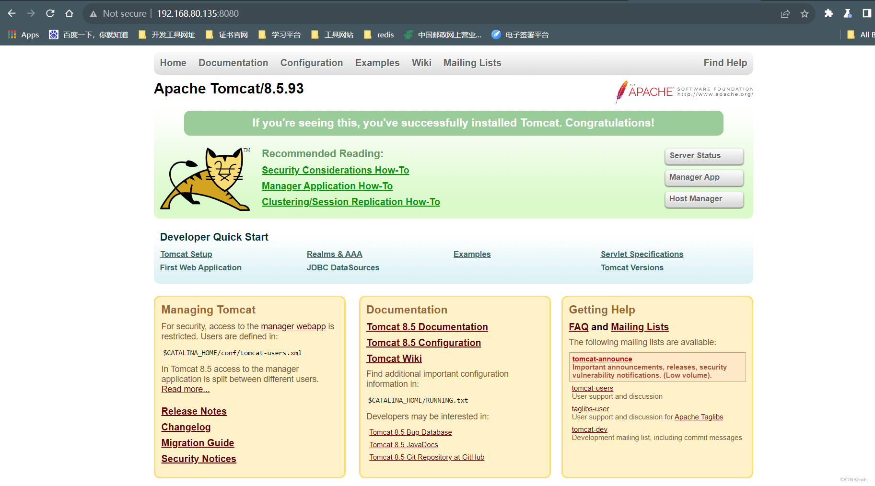
Task: Open the redis bookmark folder
Action: [x=379, y=35]
